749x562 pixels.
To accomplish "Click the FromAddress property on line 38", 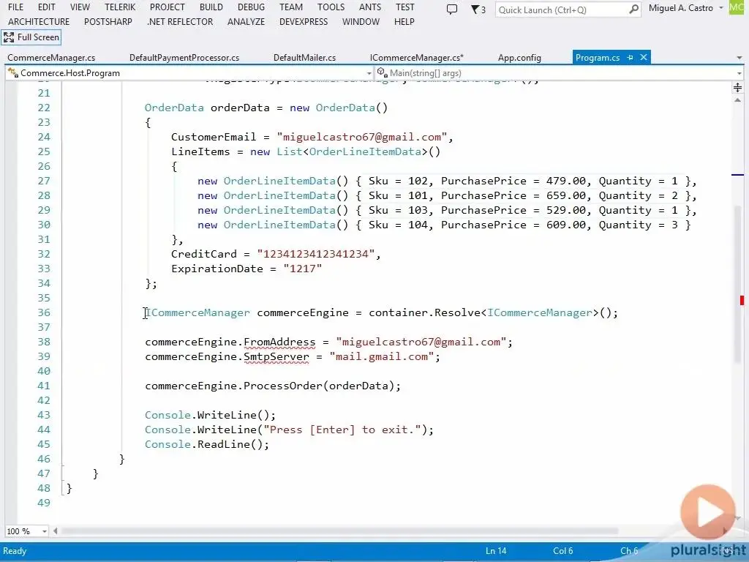I will (279, 342).
